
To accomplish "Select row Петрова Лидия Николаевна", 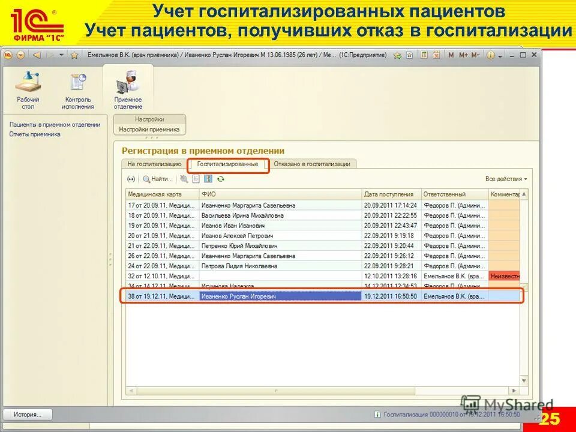I will pos(323,266).
